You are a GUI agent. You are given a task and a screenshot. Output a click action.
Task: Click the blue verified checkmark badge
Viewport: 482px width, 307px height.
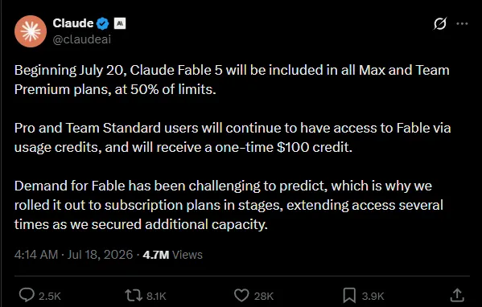[103, 23]
